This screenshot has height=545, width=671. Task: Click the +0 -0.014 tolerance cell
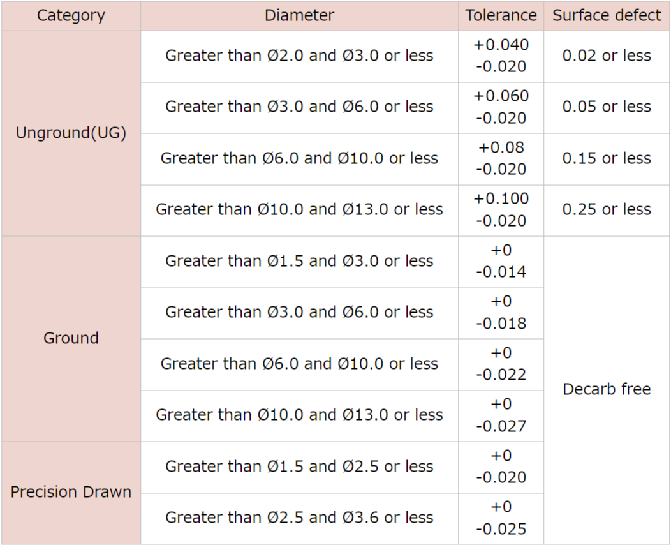point(501,261)
